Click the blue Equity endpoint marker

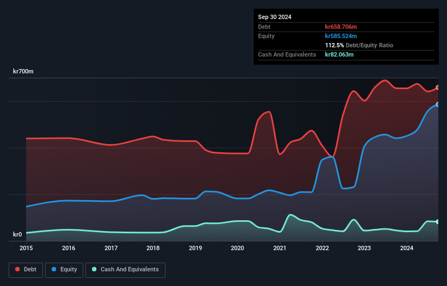pos(438,105)
